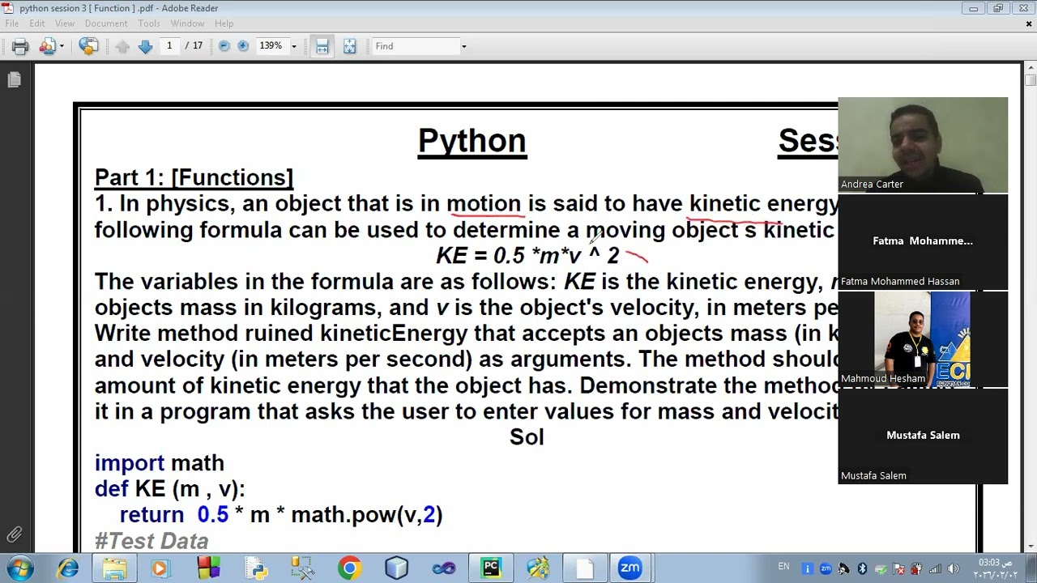Image resolution: width=1037 pixels, height=583 pixels.
Task: Close the document with menu-bar X
Action: tap(1029, 23)
